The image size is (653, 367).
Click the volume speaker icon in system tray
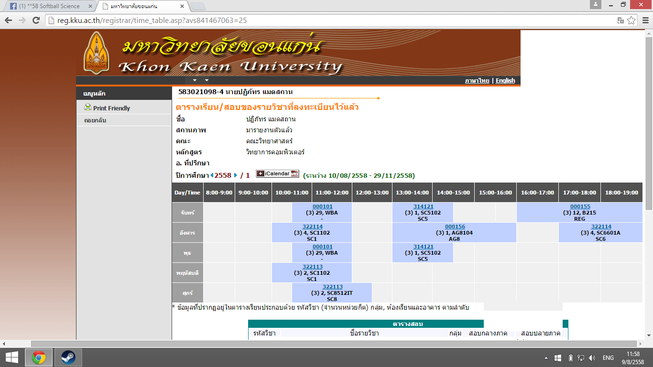(x=592, y=358)
